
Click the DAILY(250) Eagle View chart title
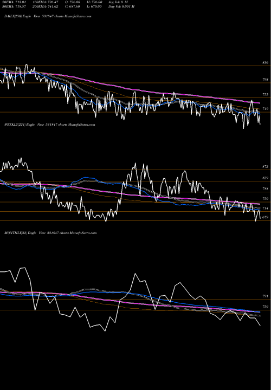(x=48, y=16)
